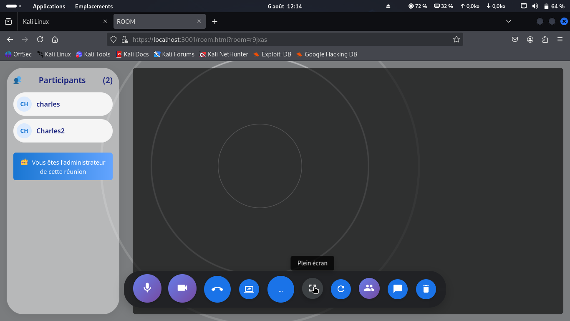This screenshot has height=321, width=570.
Task: Open the Exploit-DB bookmark
Action: click(x=272, y=54)
